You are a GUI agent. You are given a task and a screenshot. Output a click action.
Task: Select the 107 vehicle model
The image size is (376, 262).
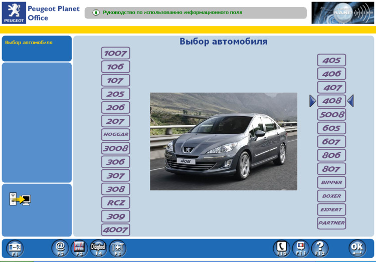116,80
